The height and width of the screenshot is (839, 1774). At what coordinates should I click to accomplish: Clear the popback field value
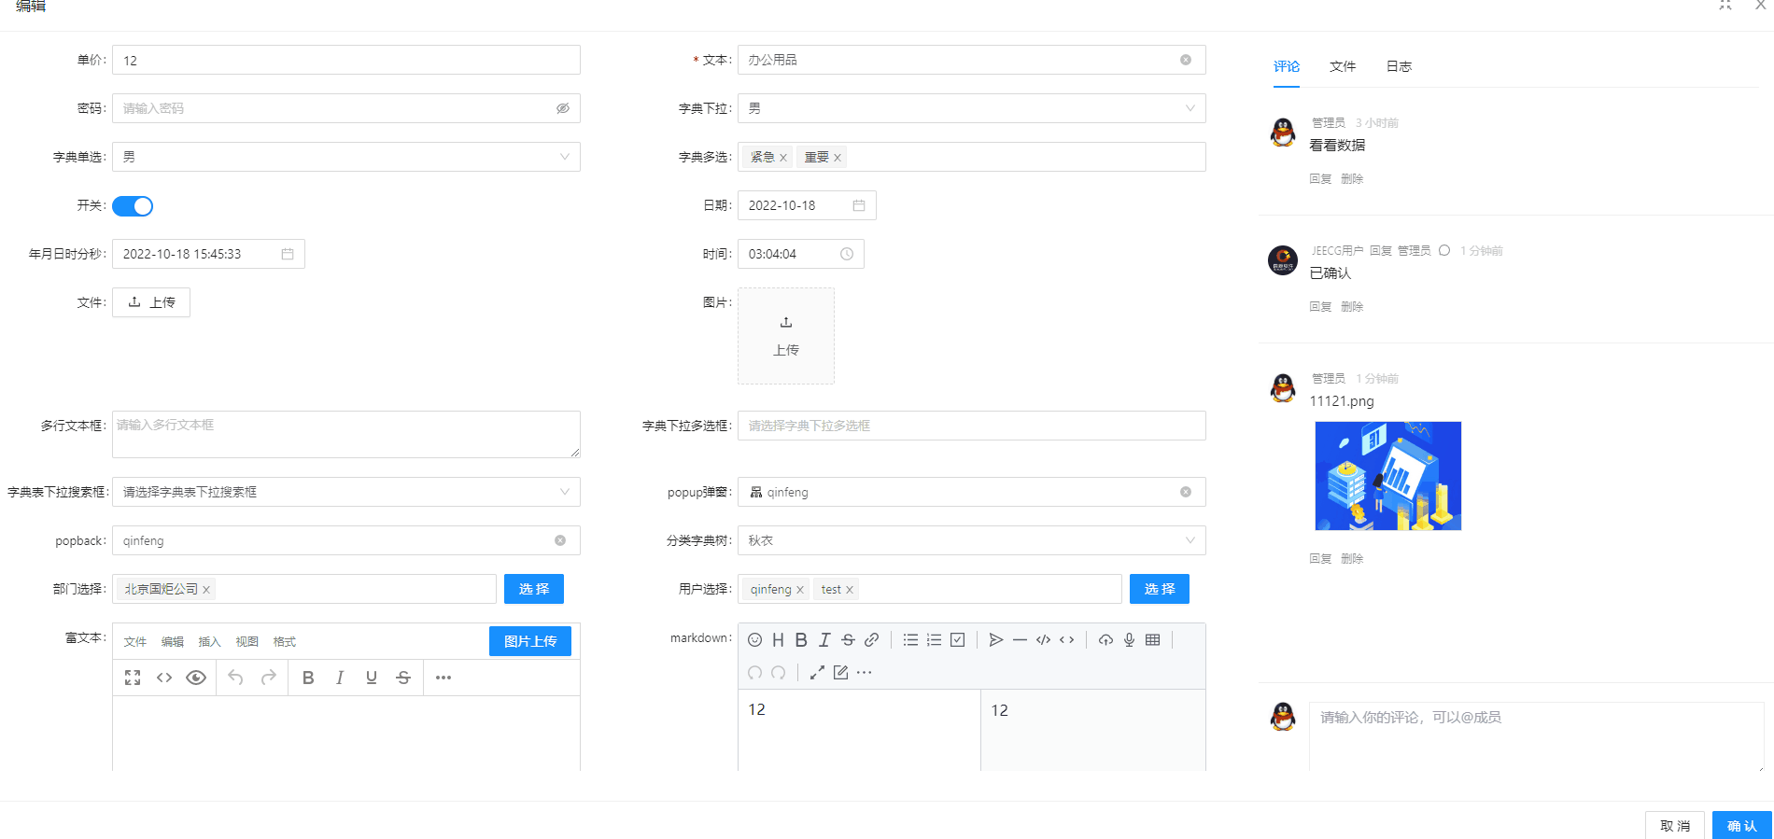click(560, 540)
